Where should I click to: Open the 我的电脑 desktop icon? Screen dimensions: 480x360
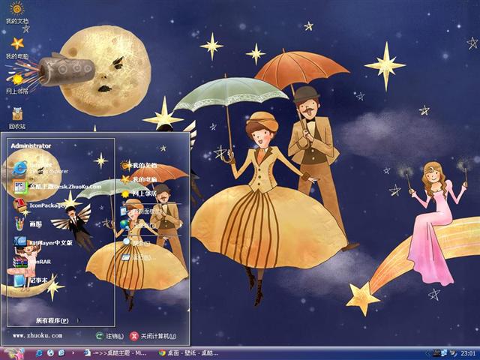(16, 45)
